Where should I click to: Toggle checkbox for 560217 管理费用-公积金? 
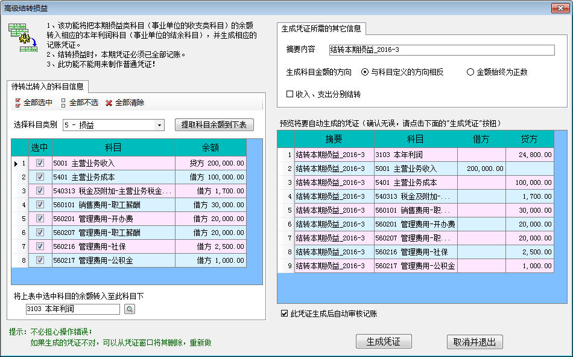(40, 260)
